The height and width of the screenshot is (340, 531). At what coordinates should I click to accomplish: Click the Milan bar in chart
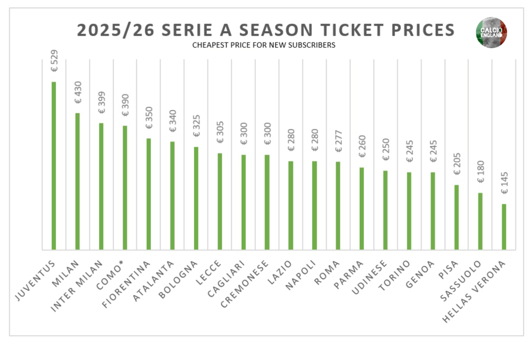(x=77, y=181)
